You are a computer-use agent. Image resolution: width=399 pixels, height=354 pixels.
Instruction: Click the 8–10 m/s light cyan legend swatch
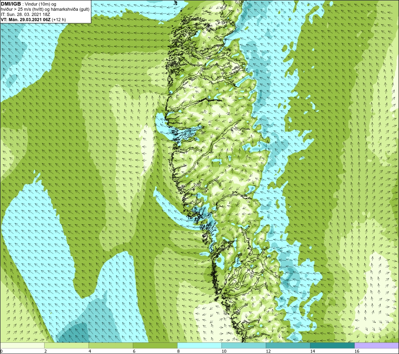point(199,345)
